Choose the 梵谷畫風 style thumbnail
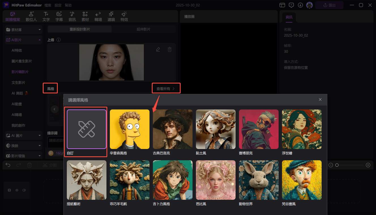 click(x=302, y=180)
